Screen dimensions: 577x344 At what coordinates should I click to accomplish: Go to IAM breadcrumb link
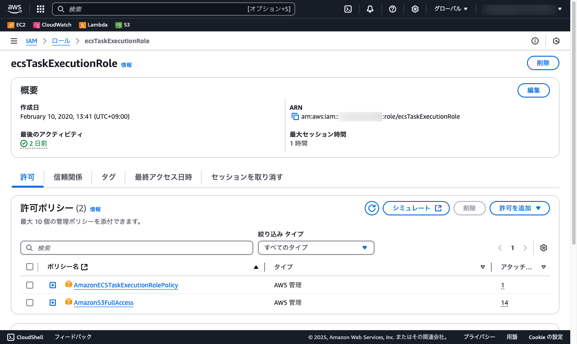tap(32, 41)
